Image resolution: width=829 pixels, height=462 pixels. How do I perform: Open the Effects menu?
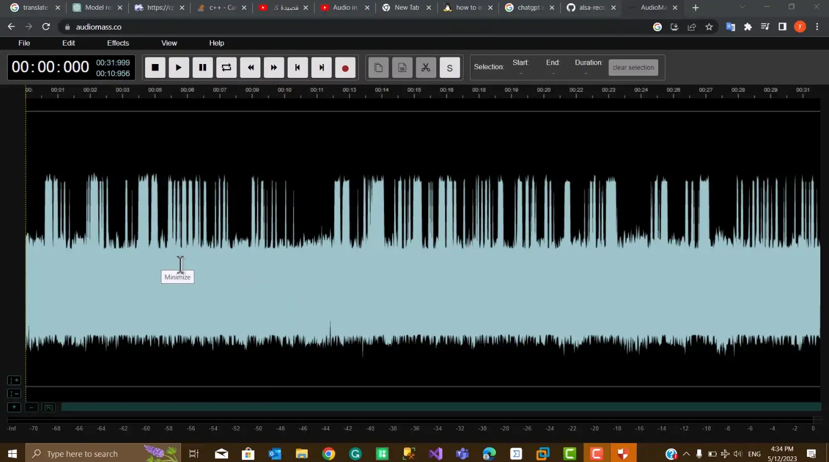[118, 43]
